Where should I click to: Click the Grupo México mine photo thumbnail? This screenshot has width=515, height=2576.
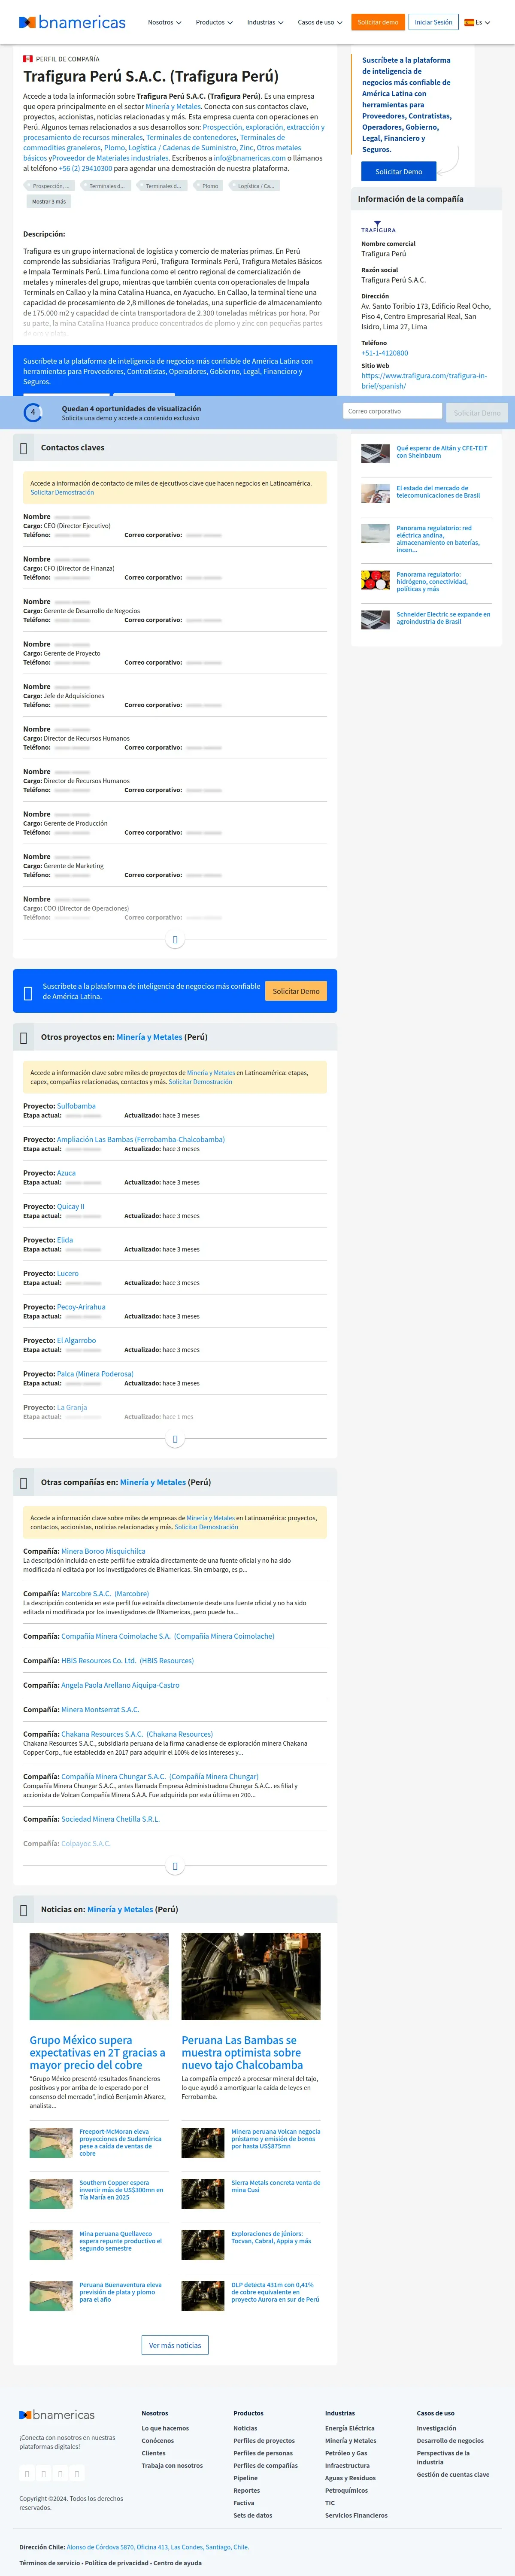(99, 1976)
